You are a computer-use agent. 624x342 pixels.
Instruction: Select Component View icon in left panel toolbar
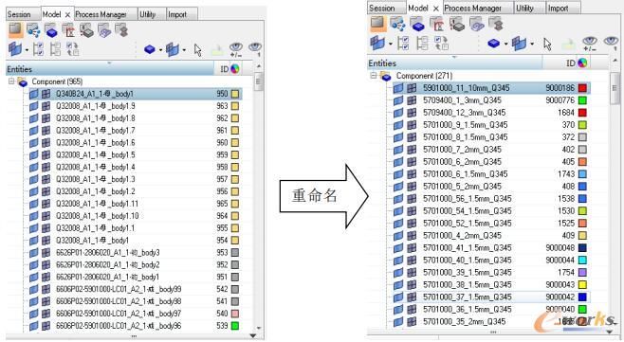(51, 30)
